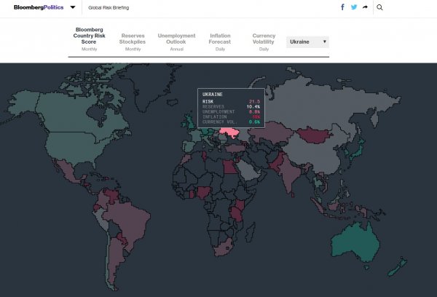This screenshot has width=437, height=297.
Task: Click the UKRAINE tooltip heading
Action: pyautogui.click(x=213, y=95)
